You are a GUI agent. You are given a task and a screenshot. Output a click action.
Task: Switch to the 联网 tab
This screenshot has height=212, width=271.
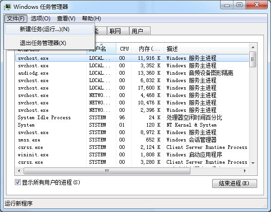118,31
